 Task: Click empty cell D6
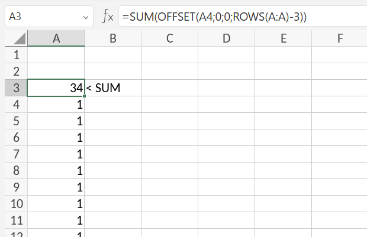(x=226, y=138)
